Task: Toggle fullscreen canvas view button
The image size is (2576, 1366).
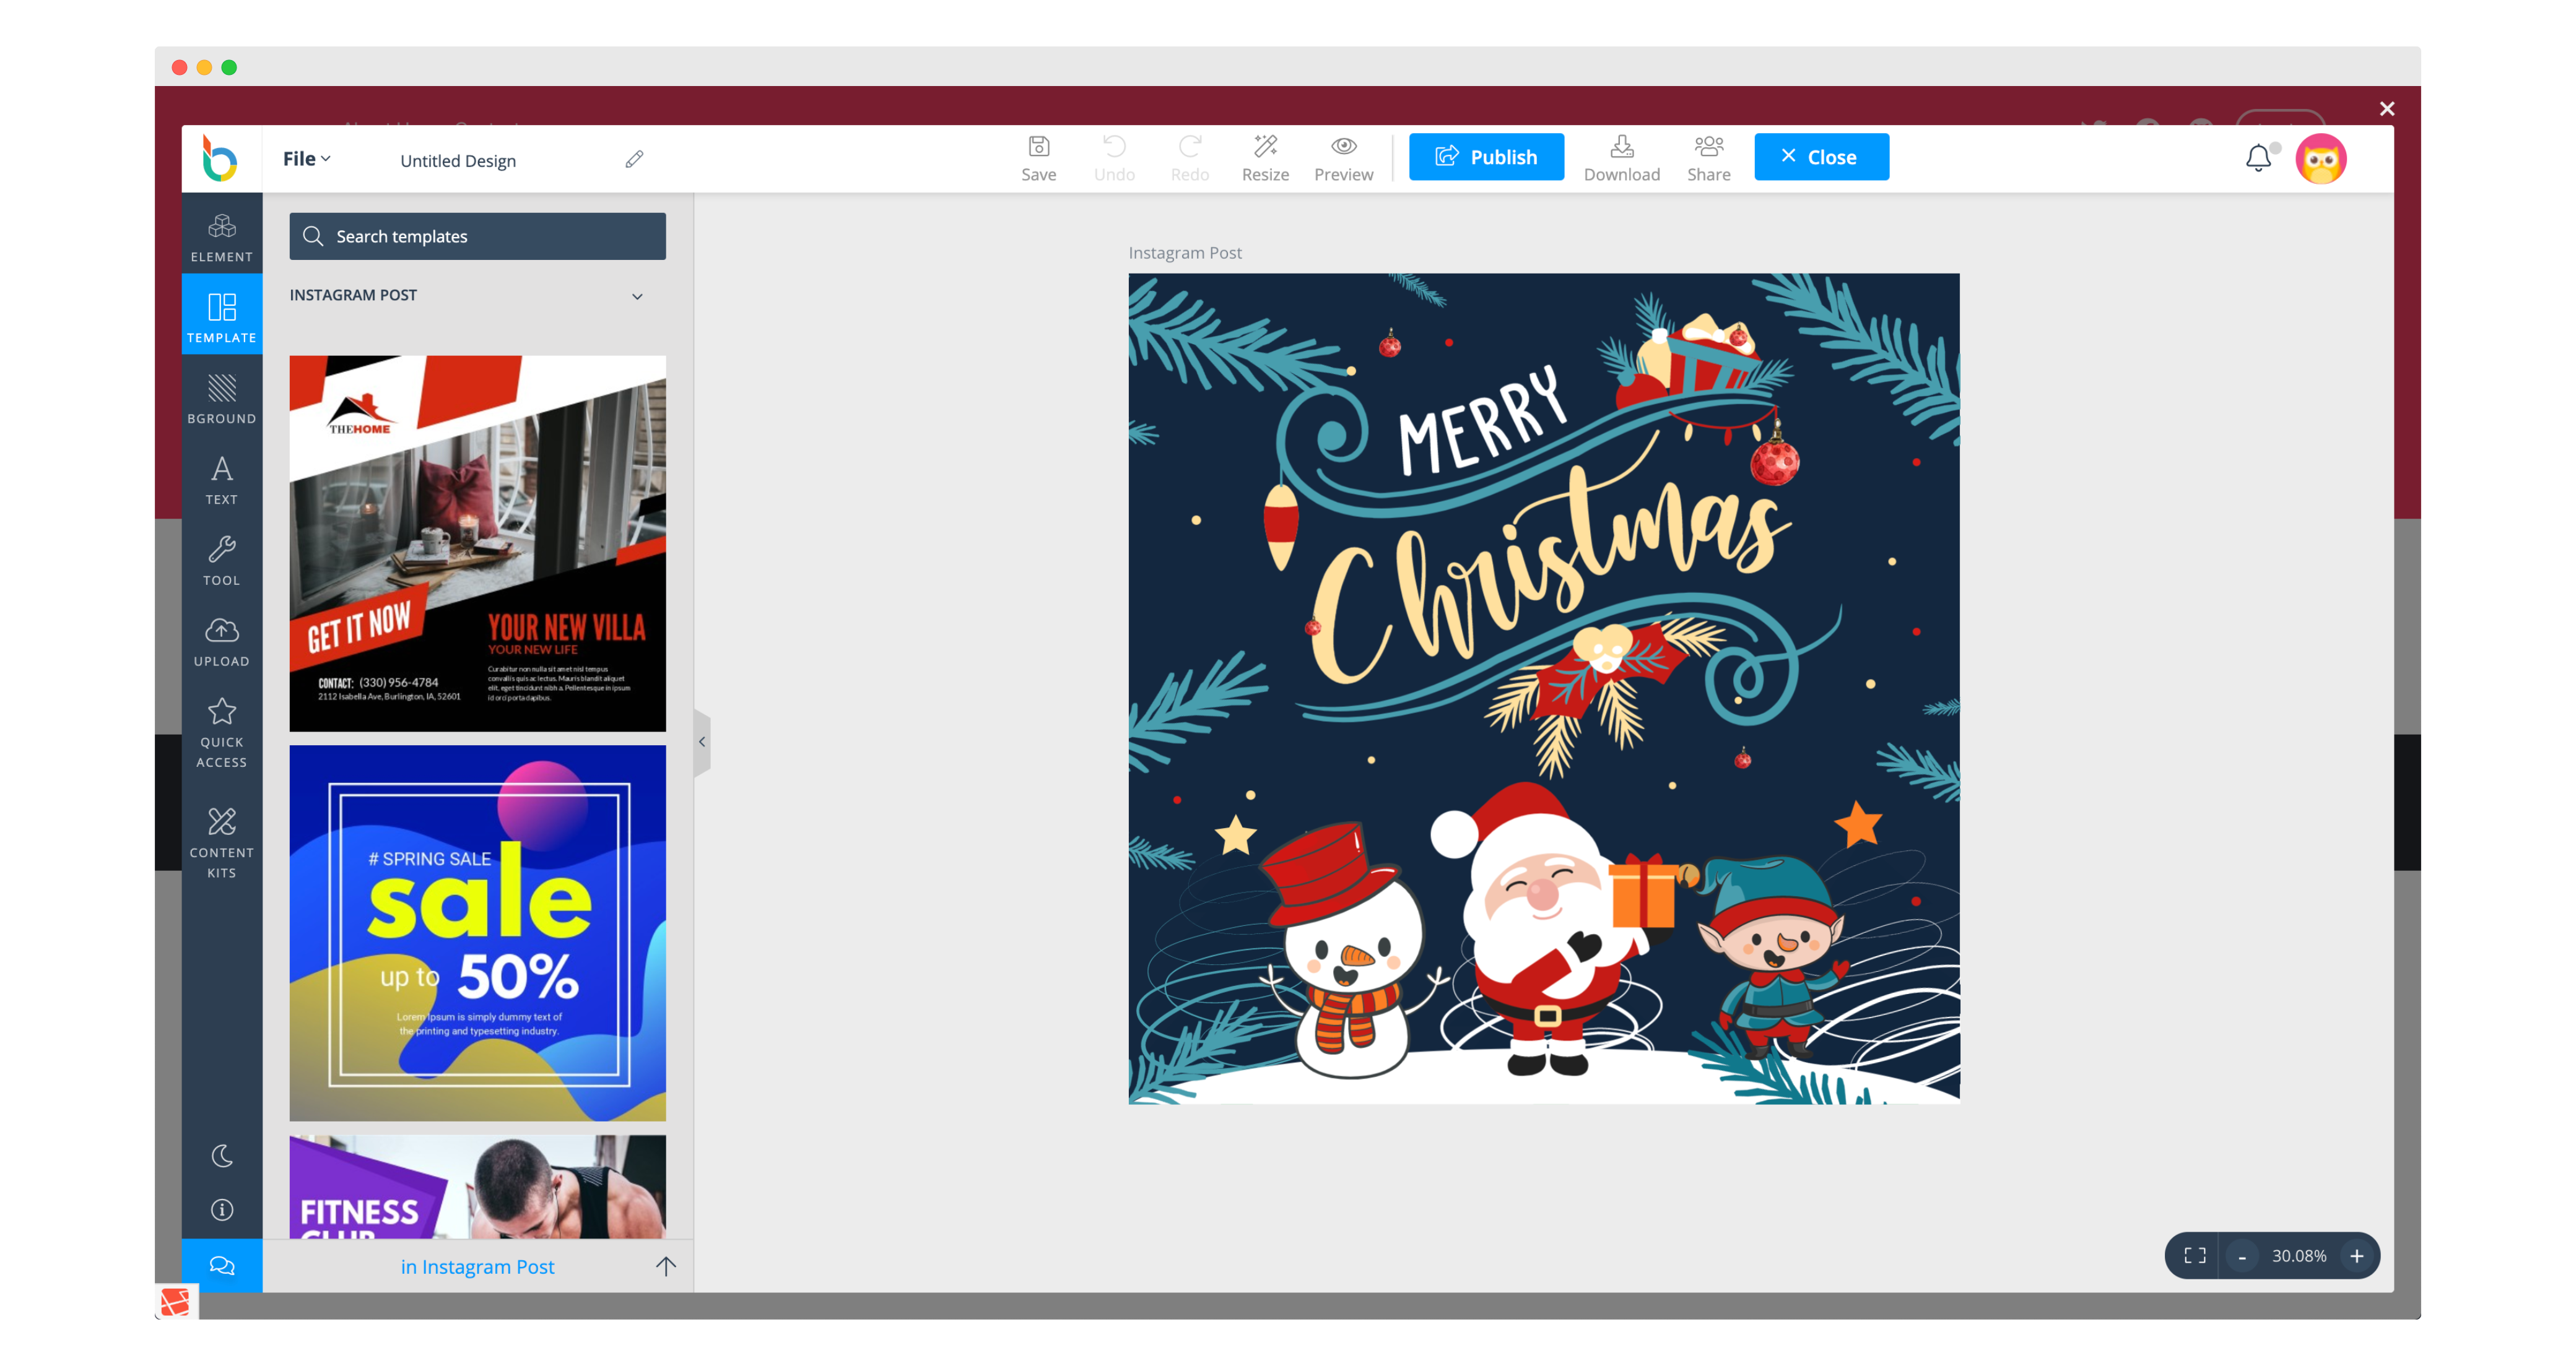Action: click(2195, 1256)
